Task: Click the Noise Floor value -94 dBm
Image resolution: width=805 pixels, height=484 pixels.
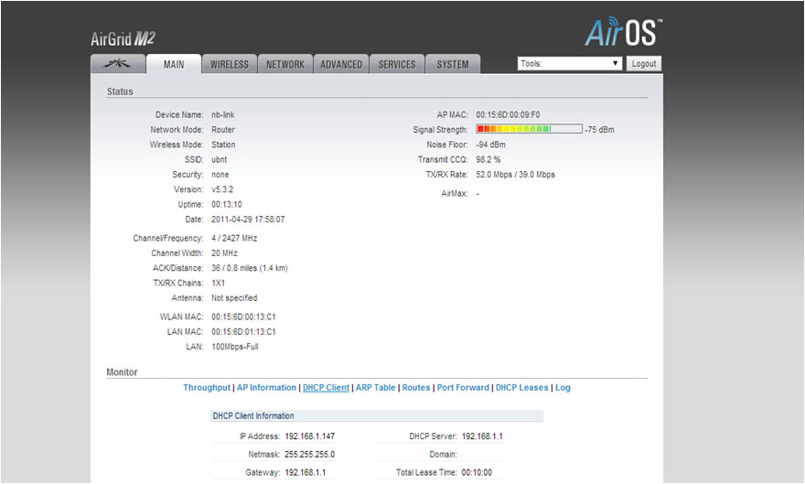Action: (490, 145)
